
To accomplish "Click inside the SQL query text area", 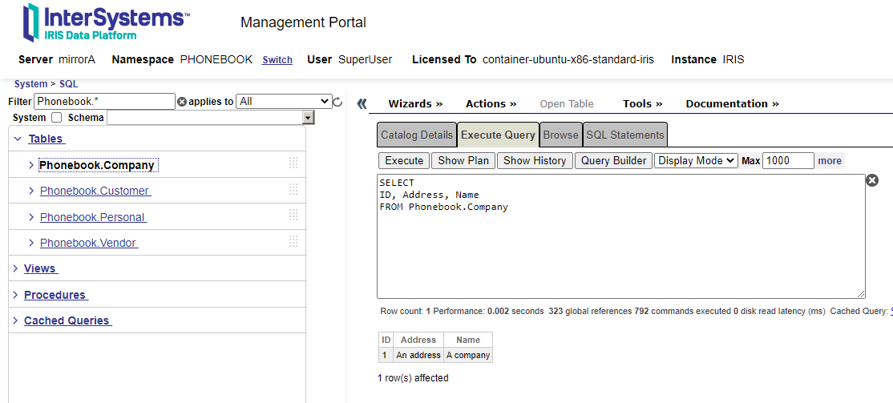I will pos(620,236).
